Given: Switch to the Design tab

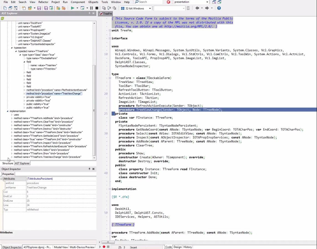Looking at the screenshot, I should (177, 247).
